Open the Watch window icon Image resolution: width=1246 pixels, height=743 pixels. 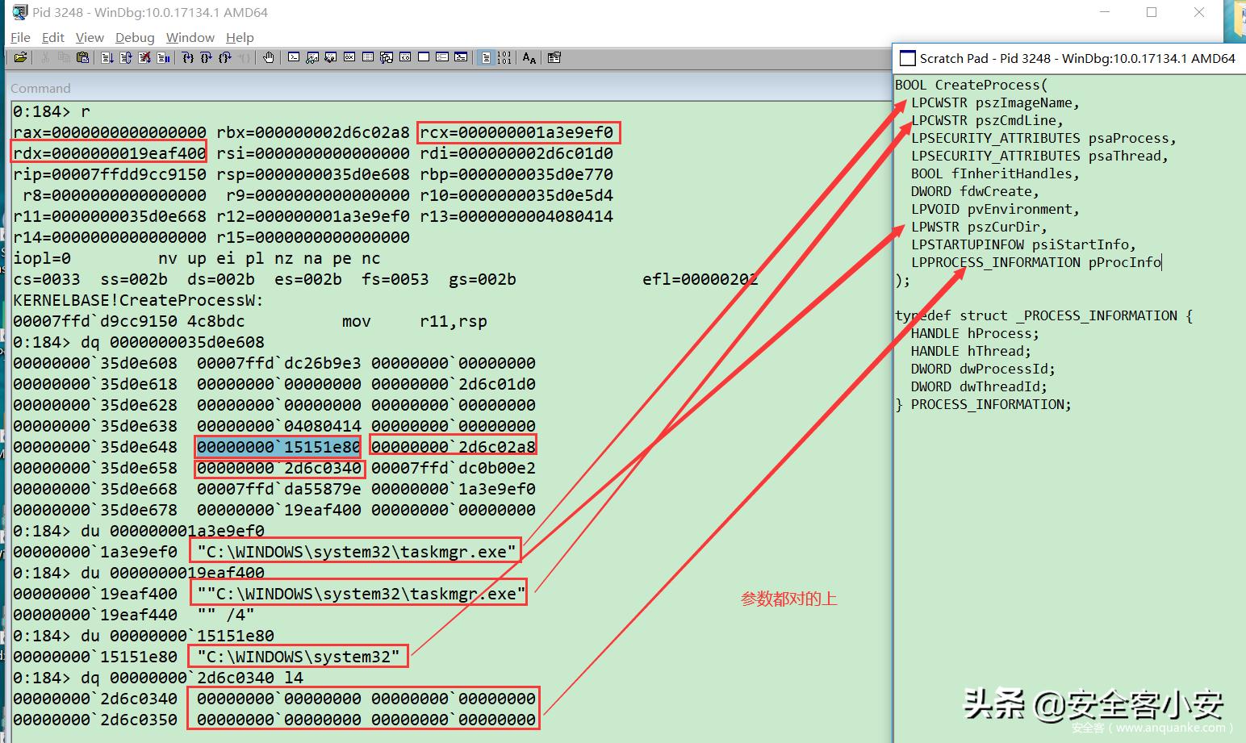point(312,57)
